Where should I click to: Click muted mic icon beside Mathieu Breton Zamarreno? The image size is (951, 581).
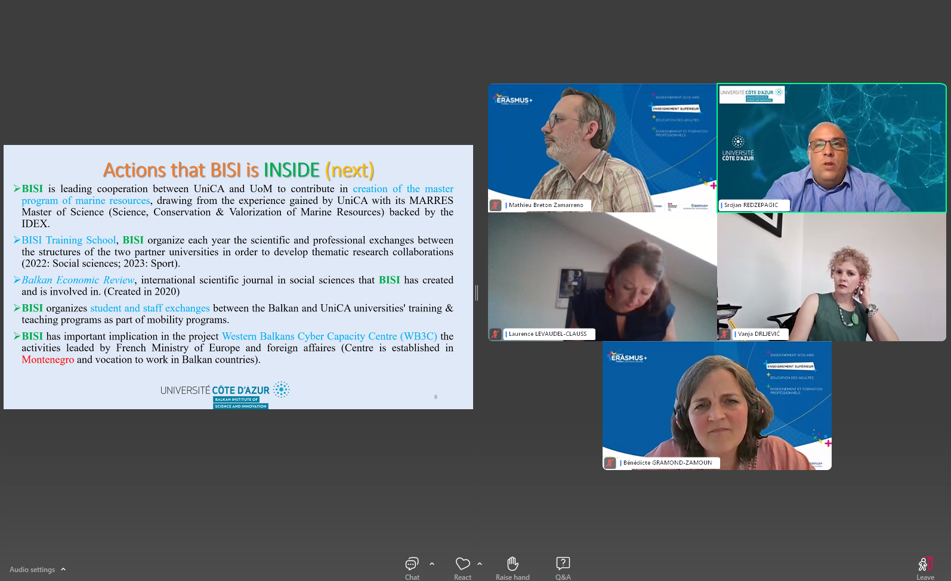coord(495,205)
